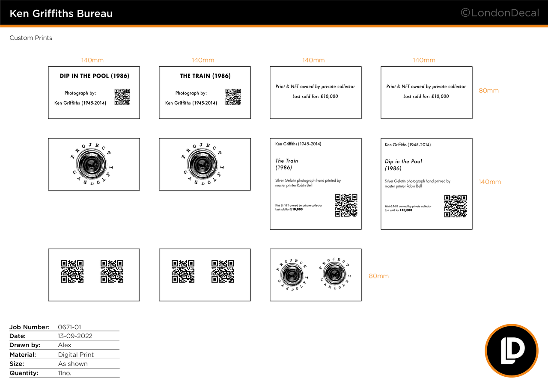Click the Ken Griffiths Bureau title

(x=61, y=14)
